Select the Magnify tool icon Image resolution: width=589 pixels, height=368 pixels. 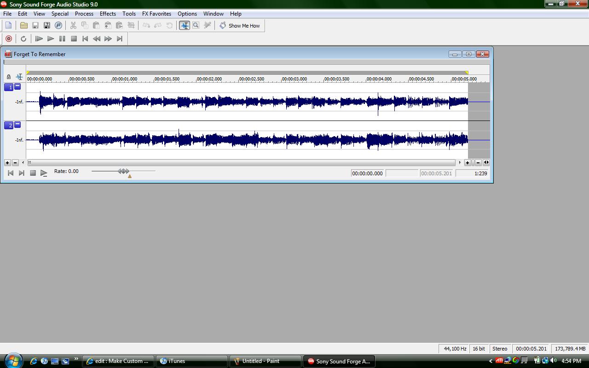click(x=196, y=26)
